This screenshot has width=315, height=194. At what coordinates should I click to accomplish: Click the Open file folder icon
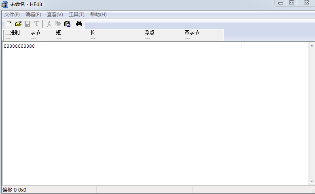point(18,24)
